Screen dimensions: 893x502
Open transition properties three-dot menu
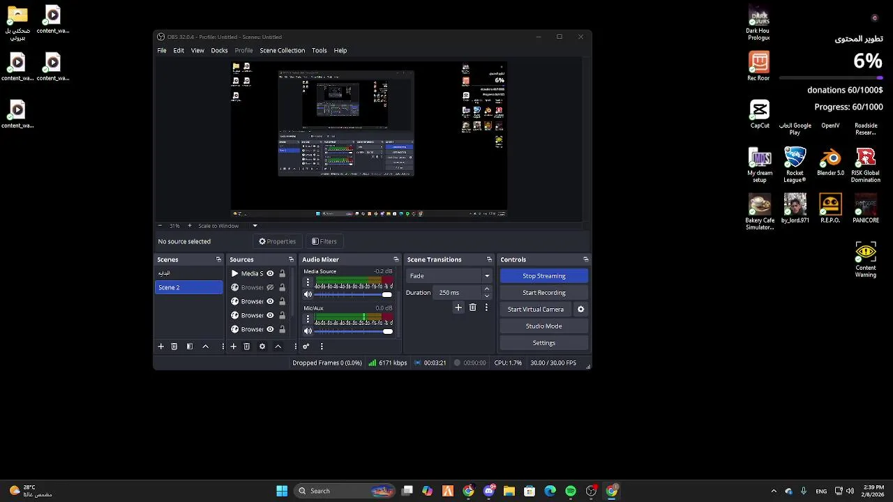pyautogui.click(x=486, y=307)
